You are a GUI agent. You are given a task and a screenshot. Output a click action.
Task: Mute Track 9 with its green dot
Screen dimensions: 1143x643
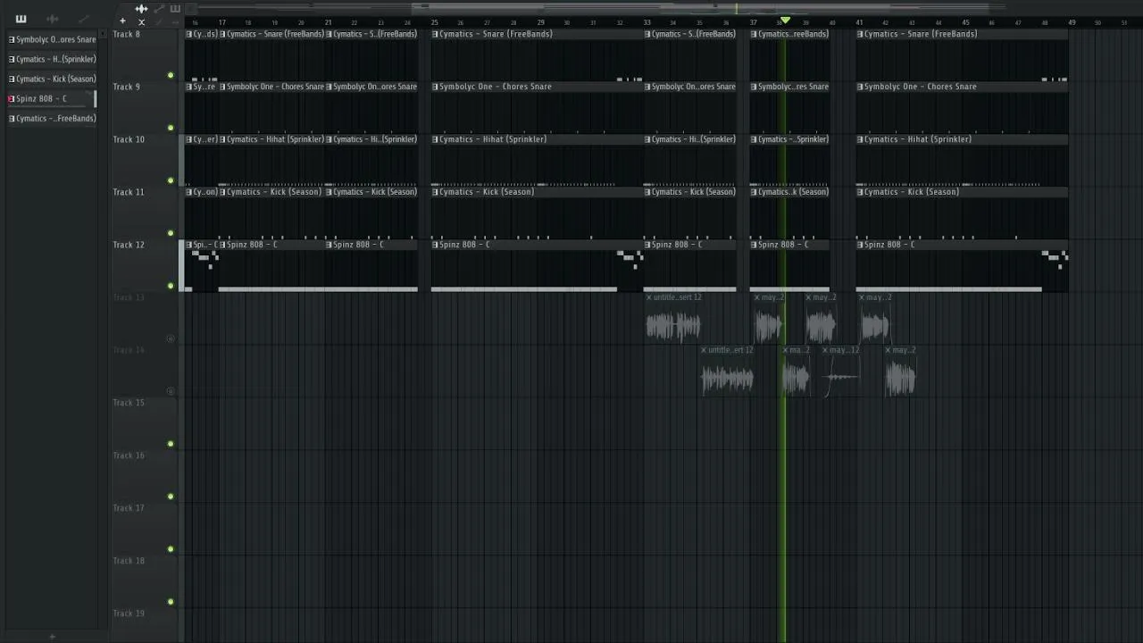click(171, 128)
